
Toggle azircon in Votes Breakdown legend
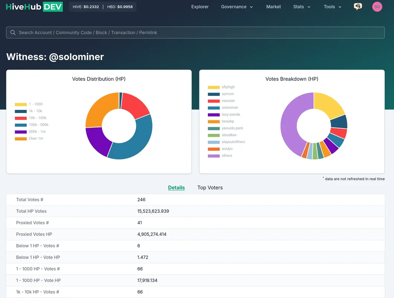coord(221,94)
